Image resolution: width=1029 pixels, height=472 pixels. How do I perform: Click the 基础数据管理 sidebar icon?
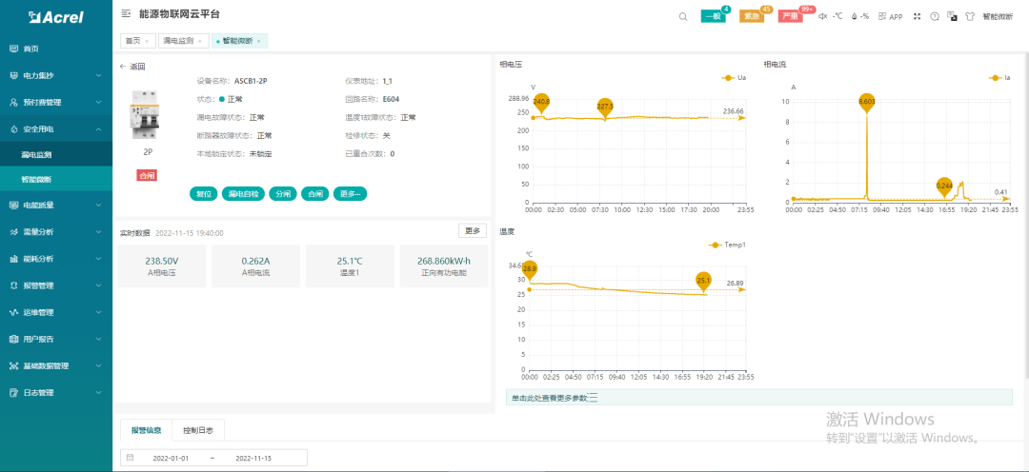pyautogui.click(x=13, y=365)
